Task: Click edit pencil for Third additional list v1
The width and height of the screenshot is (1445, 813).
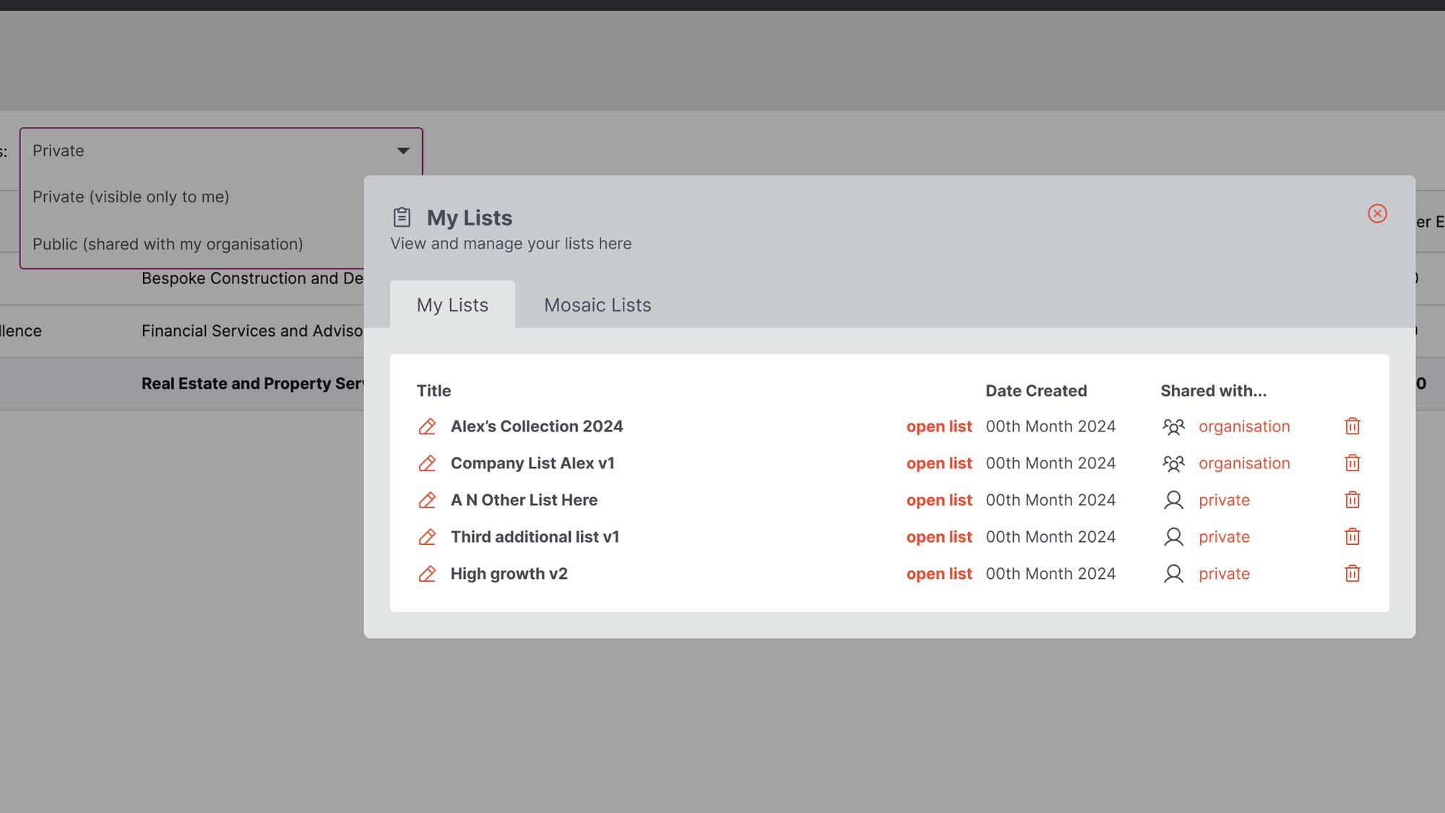Action: (x=427, y=537)
